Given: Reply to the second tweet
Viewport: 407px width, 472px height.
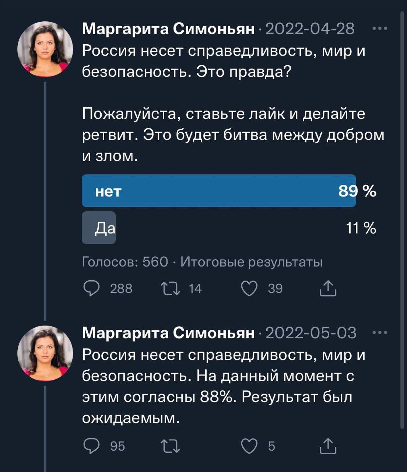Looking at the screenshot, I should (91, 446).
